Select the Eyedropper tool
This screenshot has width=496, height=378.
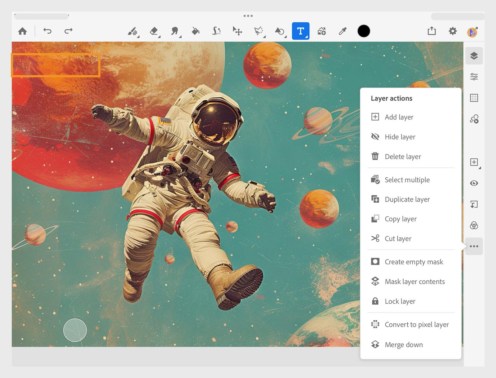[x=343, y=31]
